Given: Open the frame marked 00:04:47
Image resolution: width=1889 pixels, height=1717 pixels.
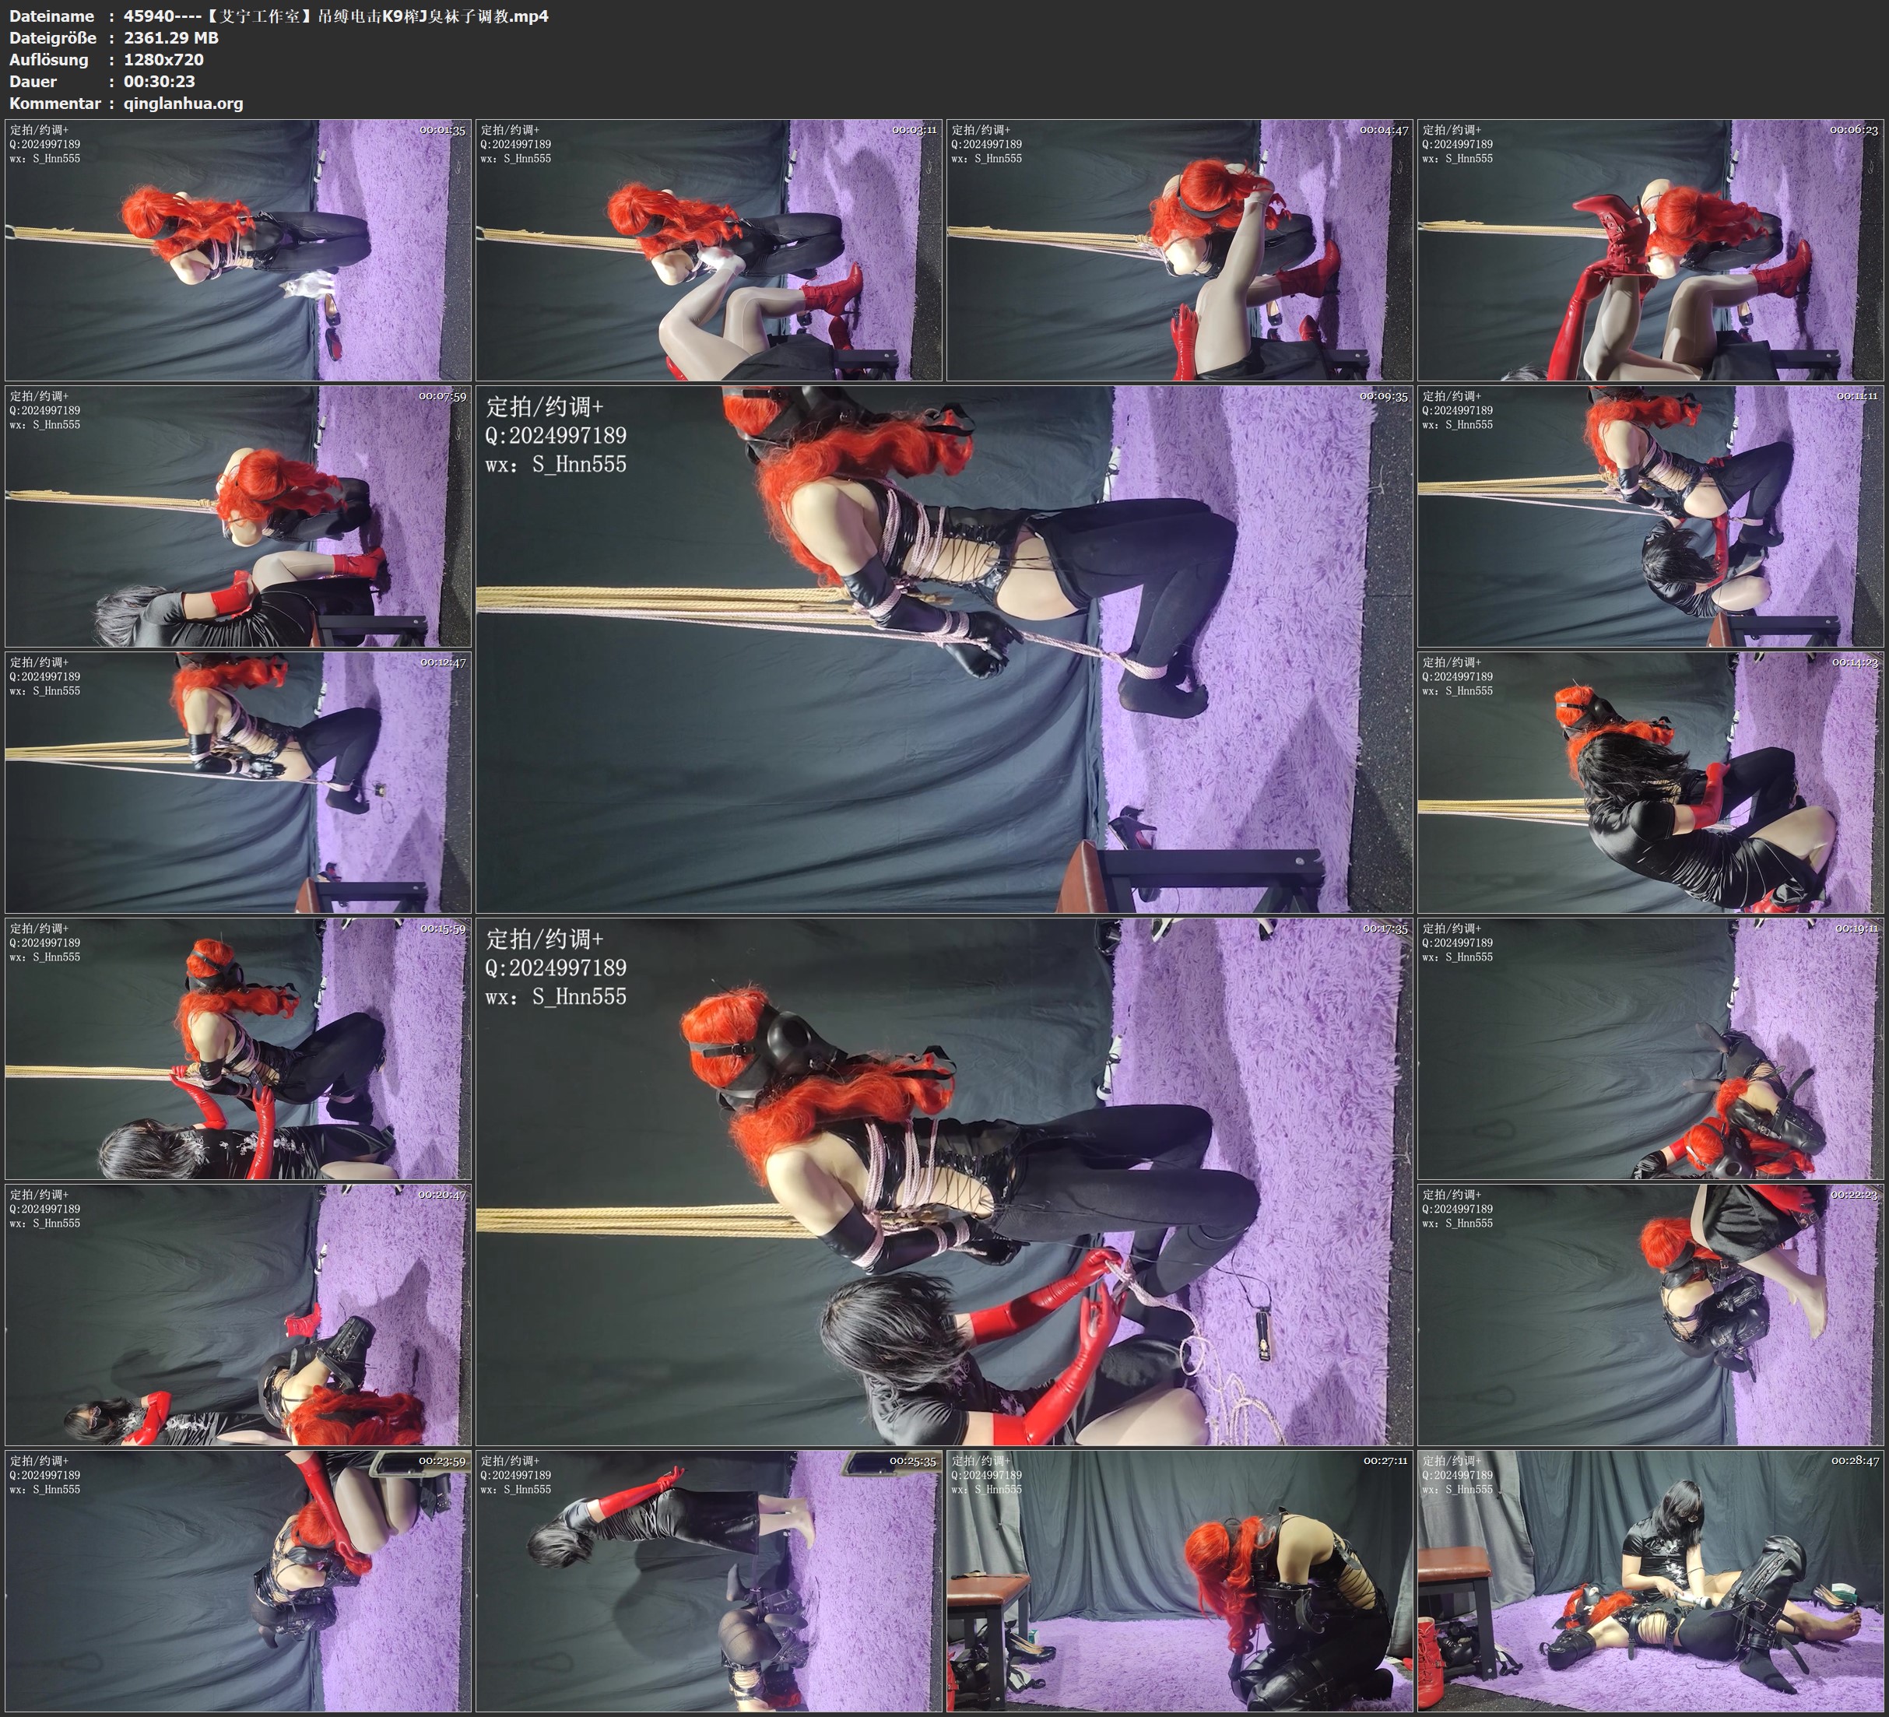Looking at the screenshot, I should (1178, 249).
